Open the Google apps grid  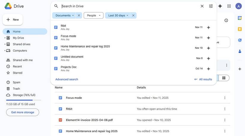pyautogui.click(x=229, y=6)
